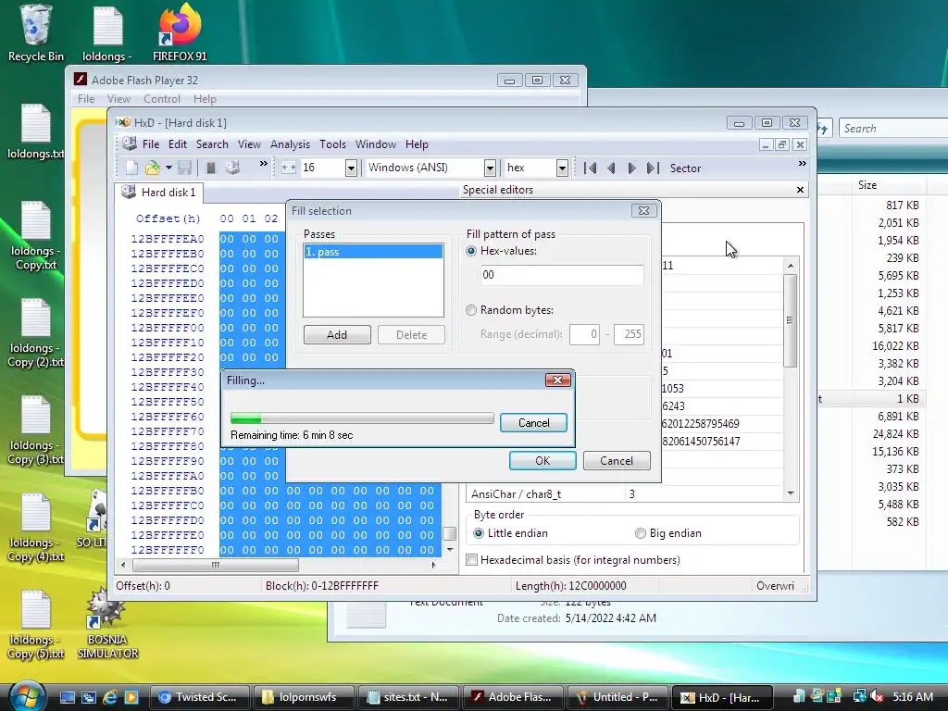The image size is (948, 711).
Task: Click the Hex-values input field showing 00
Action: pos(562,275)
